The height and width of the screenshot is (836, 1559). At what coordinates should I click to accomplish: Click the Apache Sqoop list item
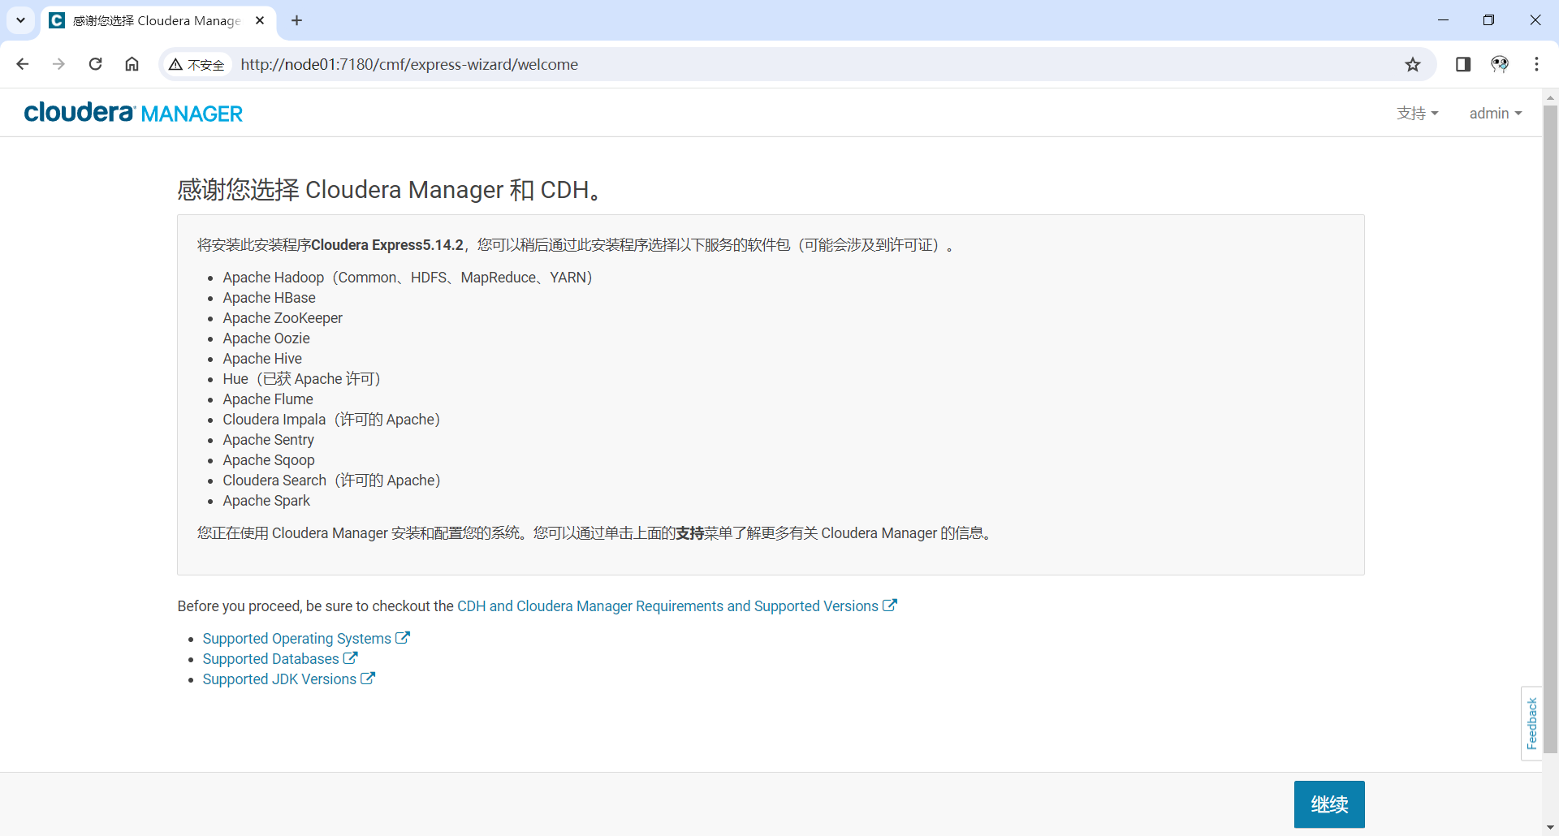(269, 460)
